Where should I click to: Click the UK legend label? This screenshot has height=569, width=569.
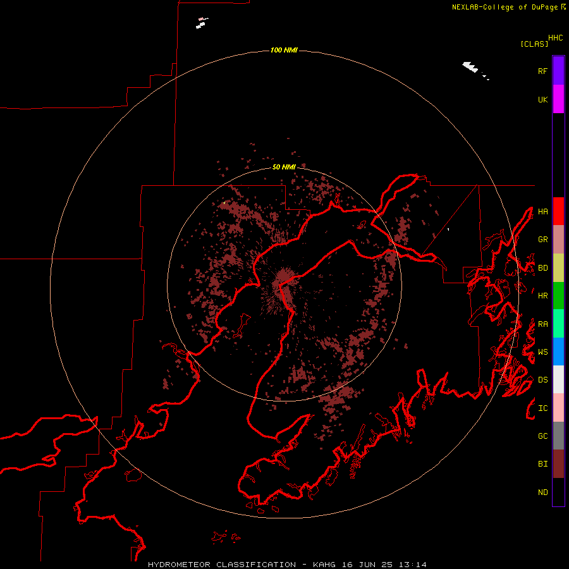[x=542, y=99]
